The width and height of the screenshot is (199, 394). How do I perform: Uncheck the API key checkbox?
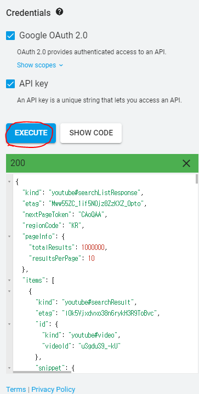[10, 84]
